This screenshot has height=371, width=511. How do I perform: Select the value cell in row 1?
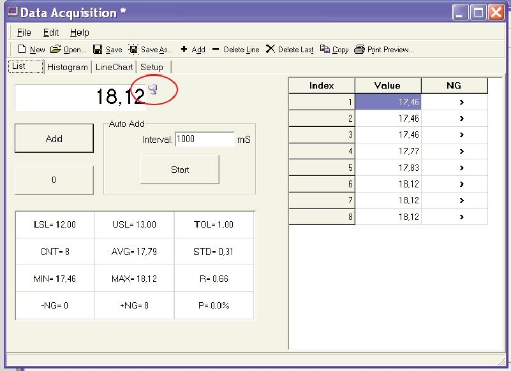pos(388,102)
